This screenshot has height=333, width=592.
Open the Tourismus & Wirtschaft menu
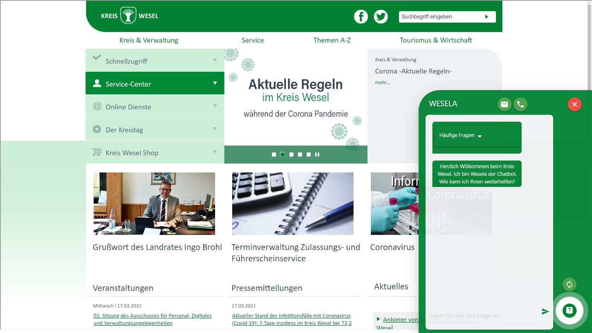tap(436, 40)
